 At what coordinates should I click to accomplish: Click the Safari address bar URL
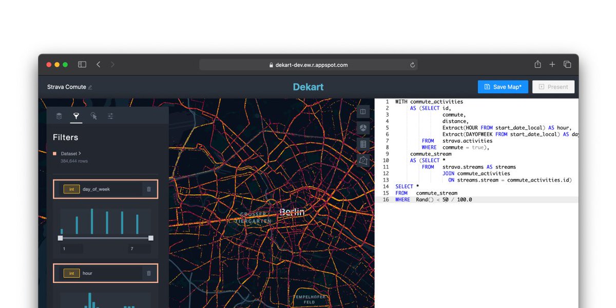coord(312,65)
